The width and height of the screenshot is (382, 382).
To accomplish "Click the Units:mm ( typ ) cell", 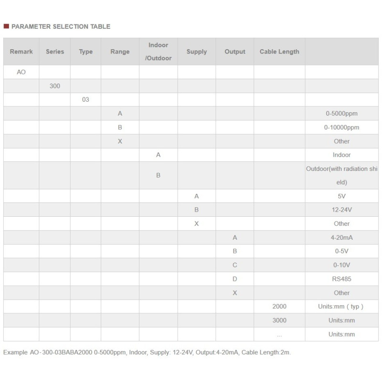I will 341,307.
